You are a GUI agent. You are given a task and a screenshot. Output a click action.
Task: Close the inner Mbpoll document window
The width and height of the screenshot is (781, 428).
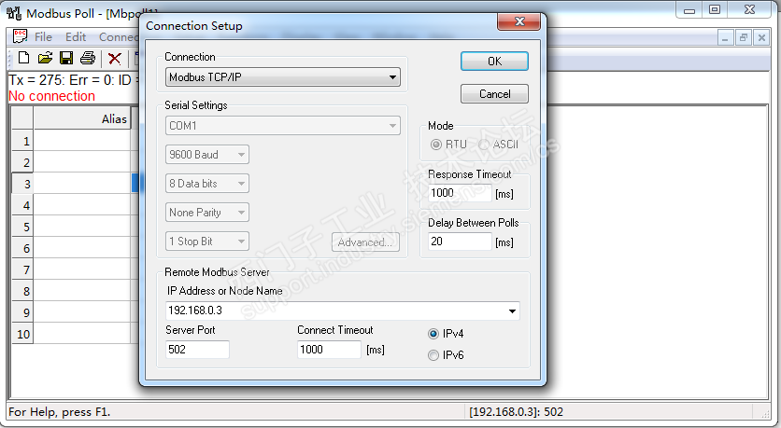point(761,38)
